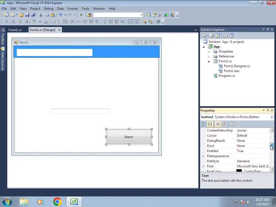Click the Center Horizontally layout icon
276x207 pixels.
[x=130, y=22]
